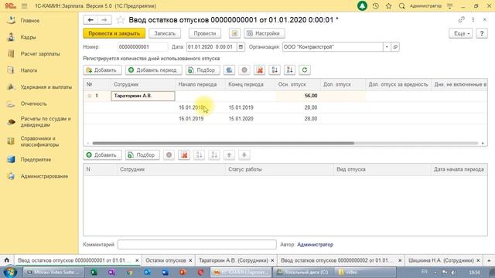The width and height of the screenshot is (495, 278).
Task: Copy link to document icon
Action: coord(462,19)
